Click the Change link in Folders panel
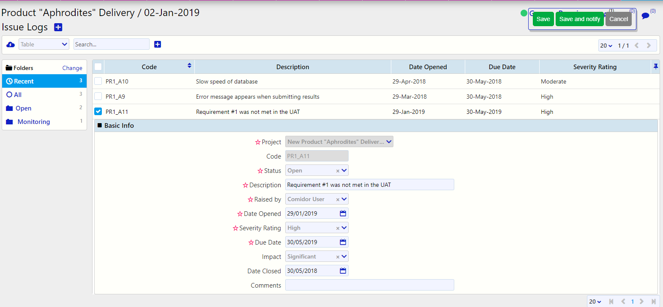 72,68
